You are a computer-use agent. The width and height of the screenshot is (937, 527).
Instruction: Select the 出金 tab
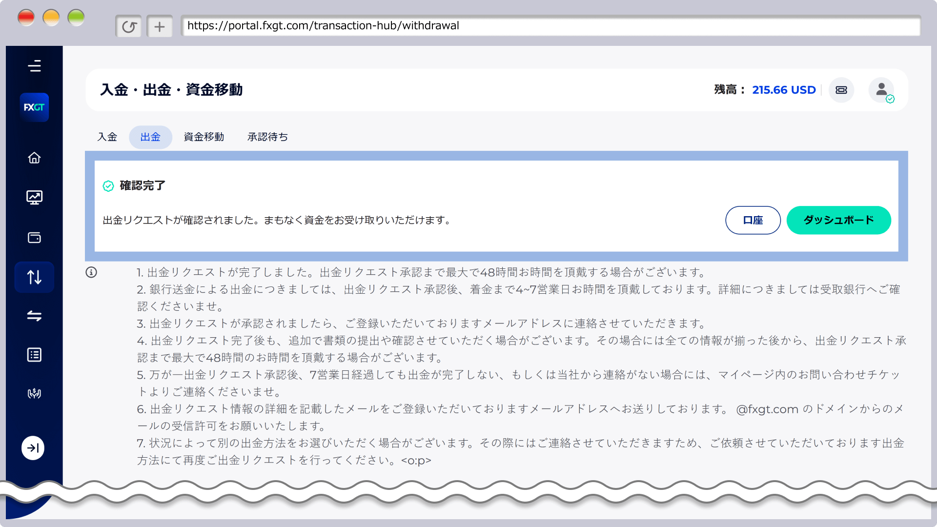point(150,137)
